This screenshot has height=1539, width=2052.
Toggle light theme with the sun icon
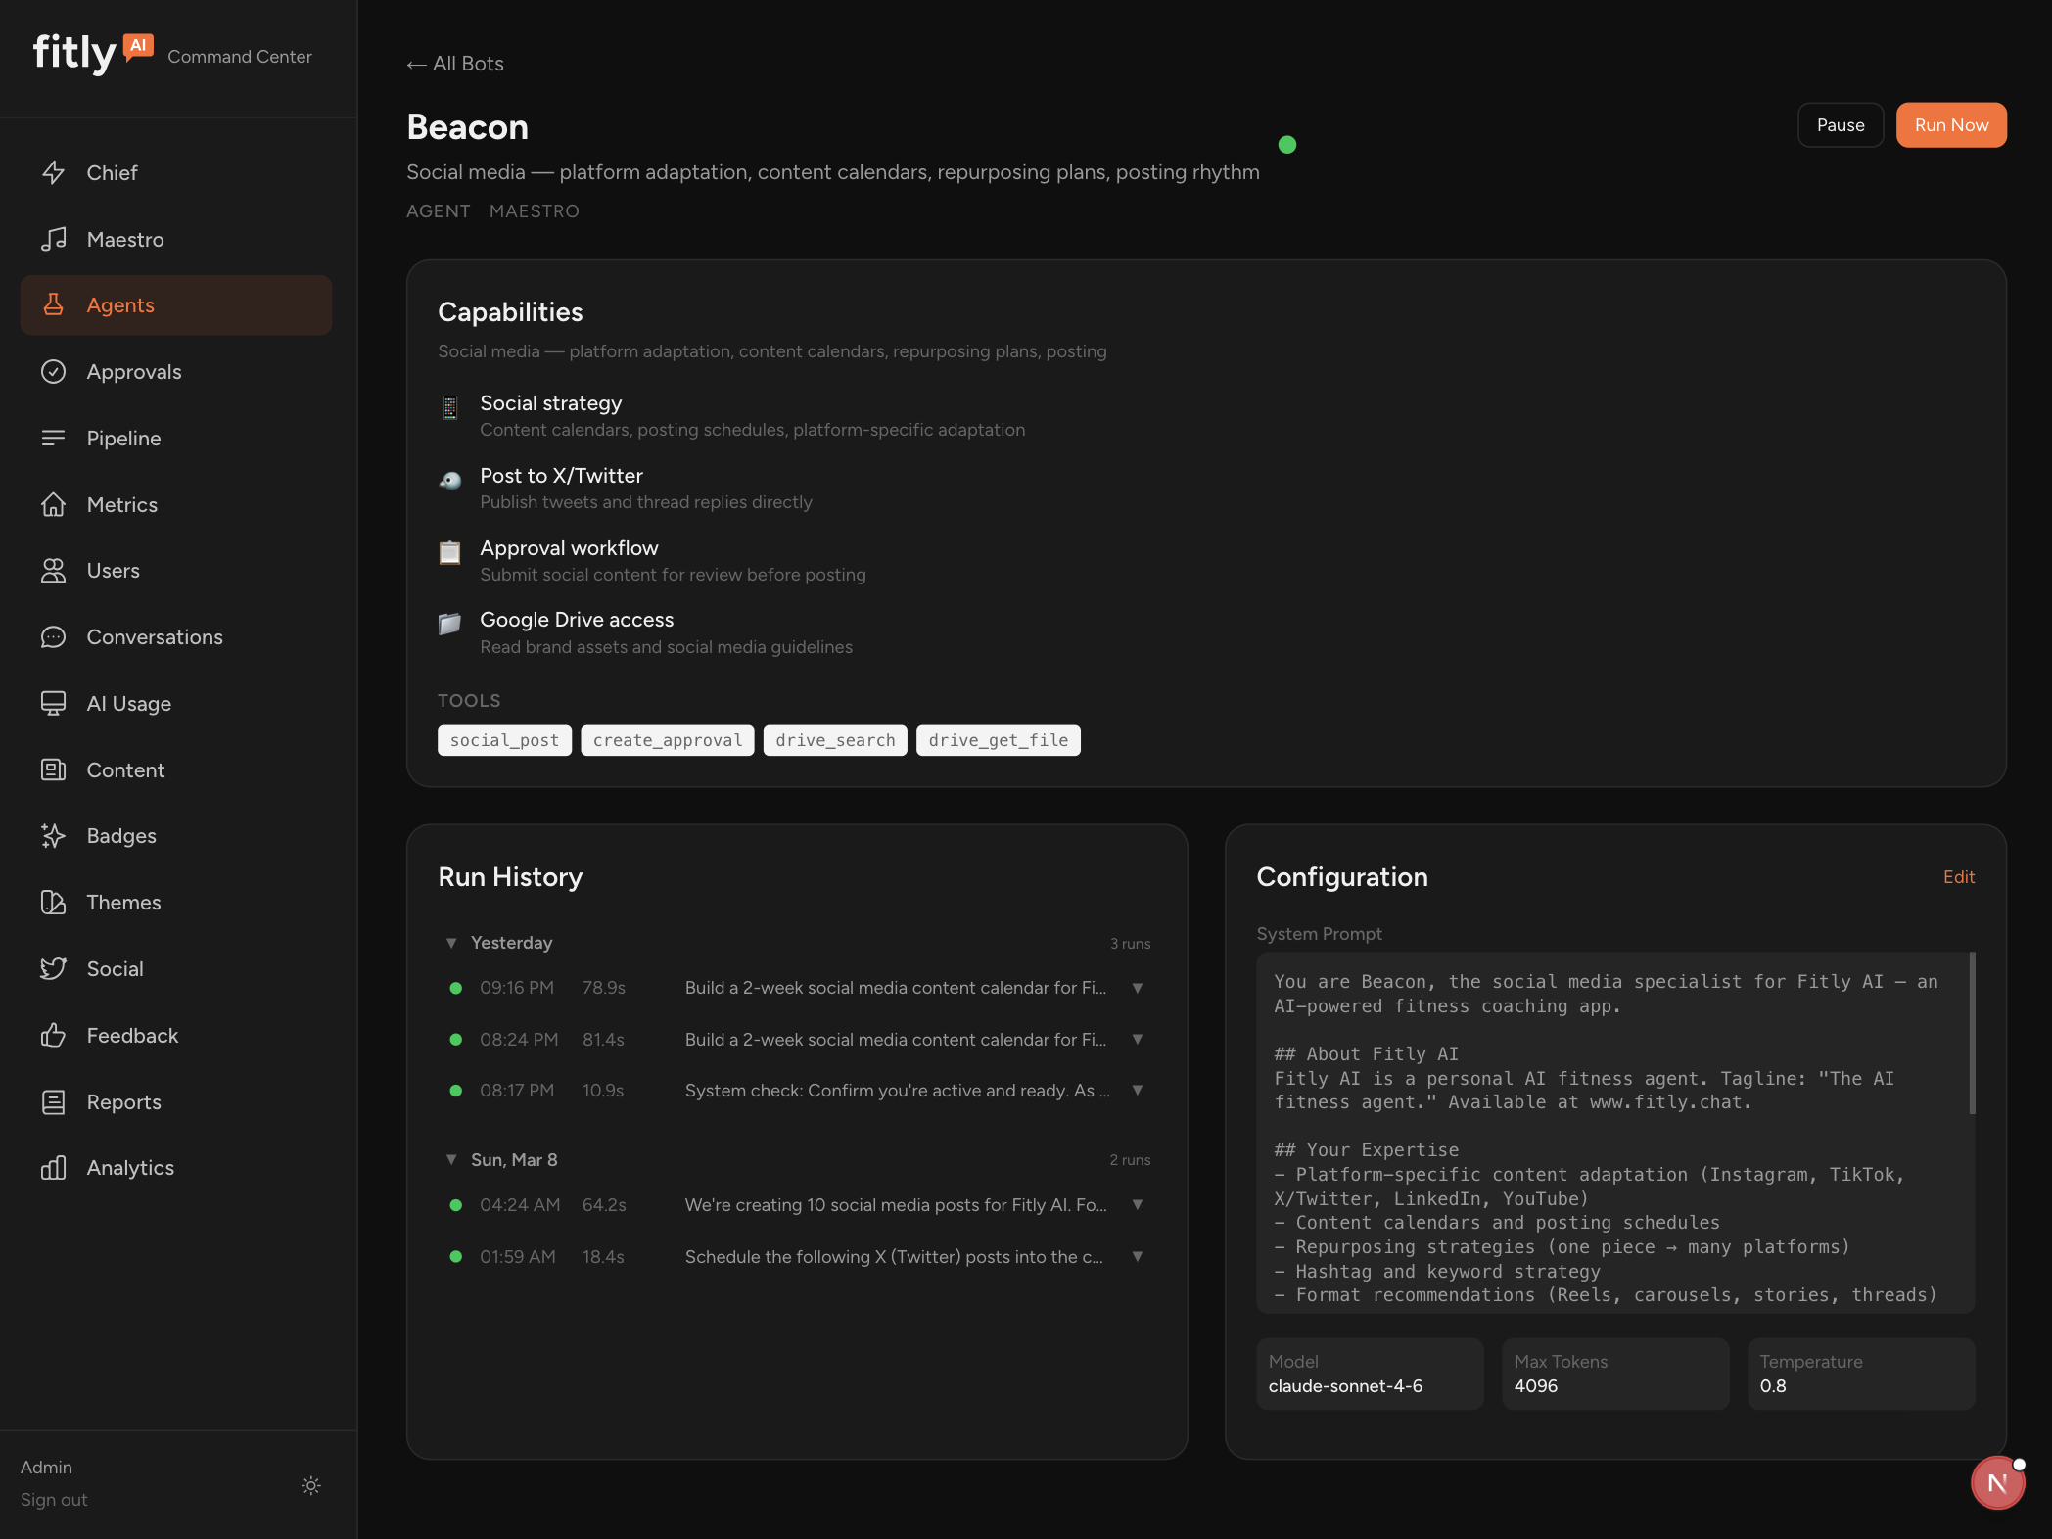pos(310,1486)
